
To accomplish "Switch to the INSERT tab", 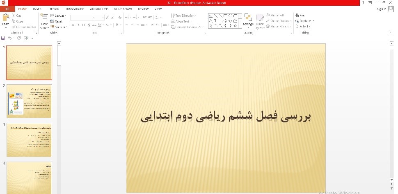I will (x=38, y=9).
